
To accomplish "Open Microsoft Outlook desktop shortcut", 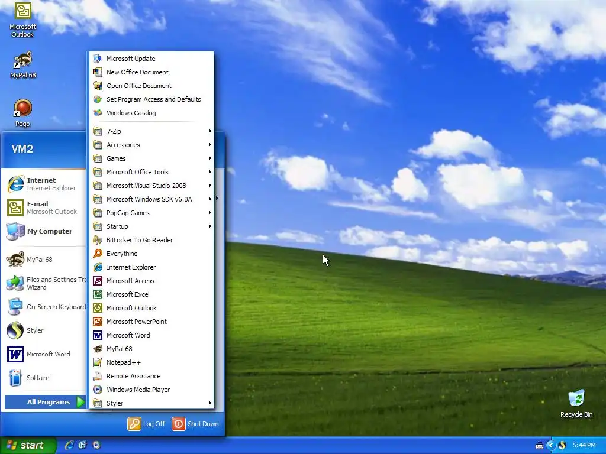I will (22, 20).
